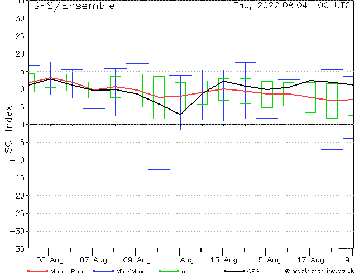This screenshot has height=274, width=354.
Task: Click the y-axis value 30
Action: 20,18
